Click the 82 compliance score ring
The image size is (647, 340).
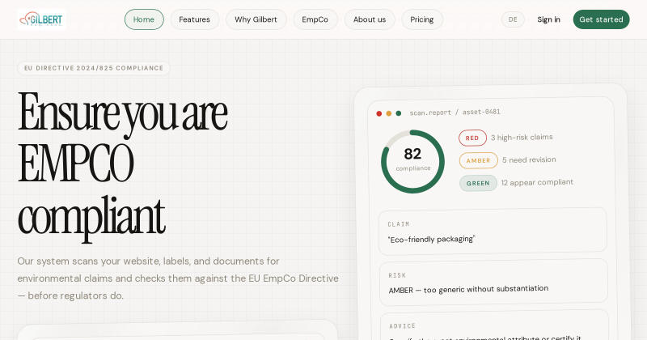(x=412, y=162)
